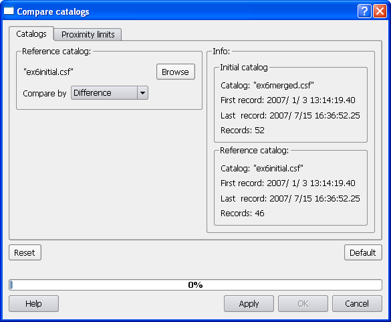This screenshot has height=322, width=391.
Task: Click the Difference combo box field
Action: (110, 93)
